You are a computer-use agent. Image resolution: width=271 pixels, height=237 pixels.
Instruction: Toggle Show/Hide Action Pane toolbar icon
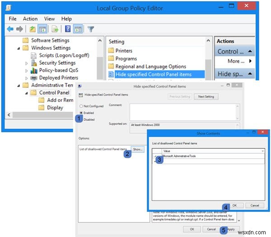tap(78, 29)
